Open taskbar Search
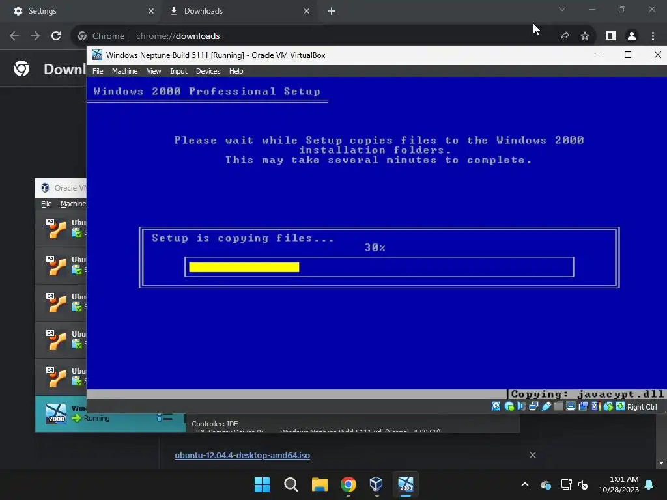This screenshot has width=667, height=500. [291, 484]
